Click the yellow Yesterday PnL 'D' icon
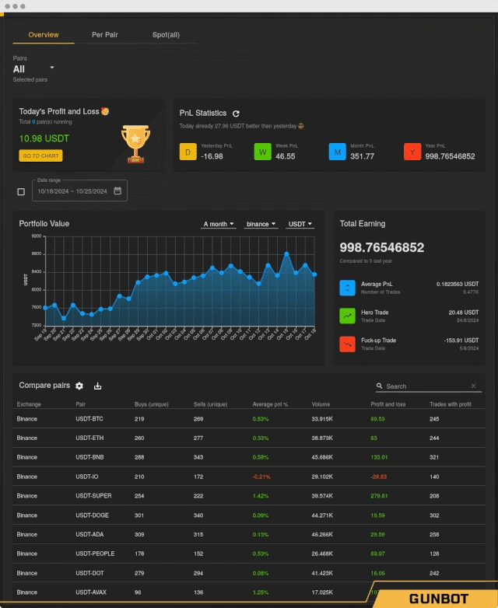Screen dimensions: 498x608 (188, 152)
